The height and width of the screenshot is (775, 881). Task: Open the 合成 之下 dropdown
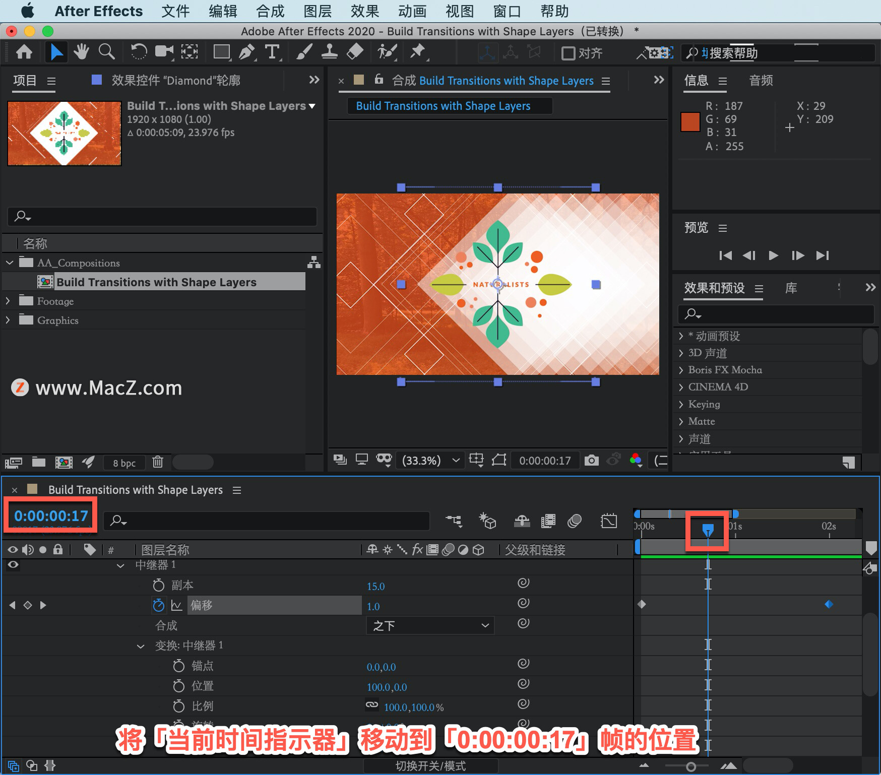coord(430,625)
